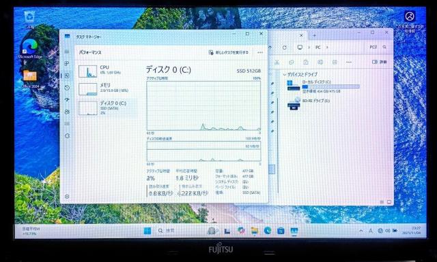Click PC breadcrumb in Explorer address bar
This screenshot has width=437, height=262.
[x=318, y=48]
